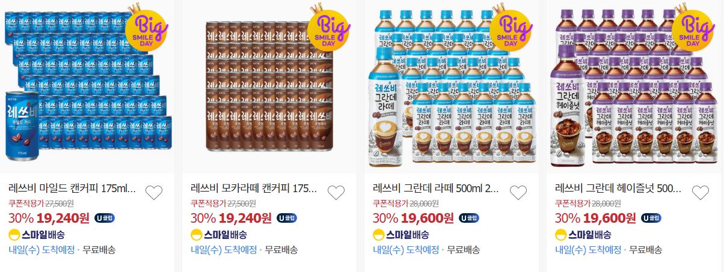Viewport: 724px width, 272px height.
Task: Open the 레쓰비 모카라떼 캔커피 title link
Action: pos(254,189)
